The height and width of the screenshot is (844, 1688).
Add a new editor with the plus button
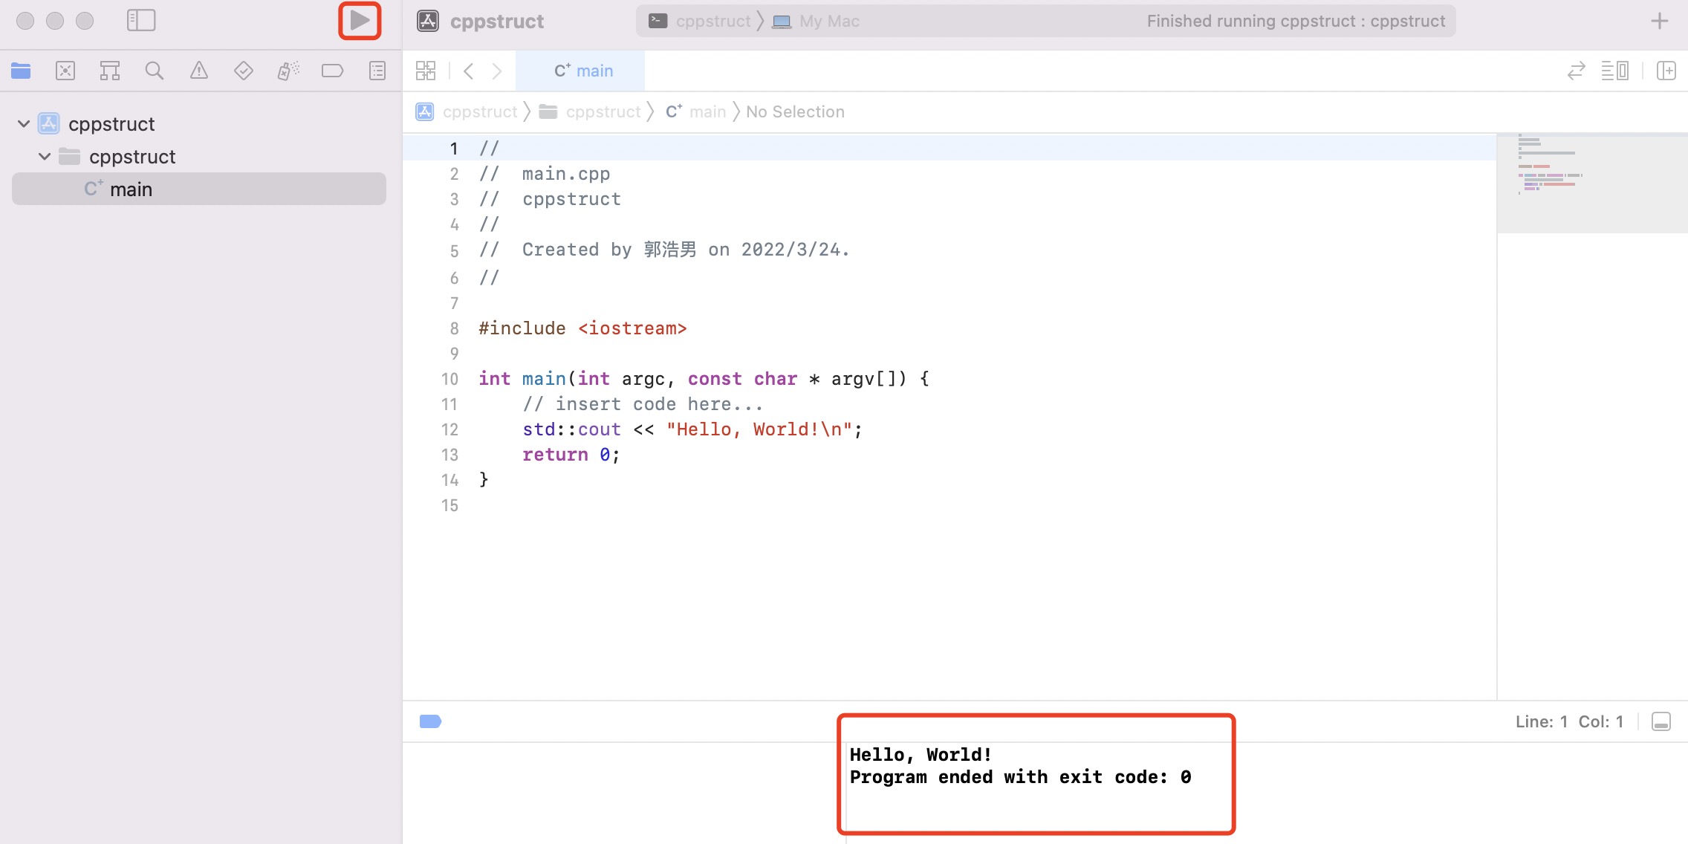[1661, 20]
